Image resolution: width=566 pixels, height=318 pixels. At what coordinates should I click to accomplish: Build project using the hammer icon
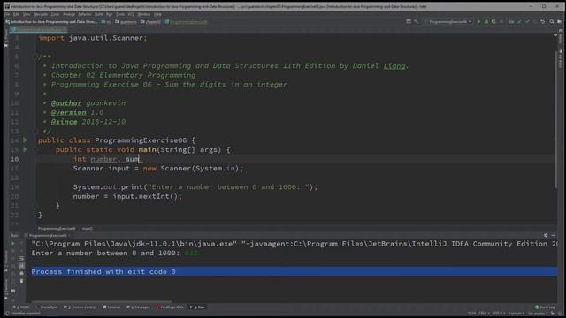coord(417,21)
